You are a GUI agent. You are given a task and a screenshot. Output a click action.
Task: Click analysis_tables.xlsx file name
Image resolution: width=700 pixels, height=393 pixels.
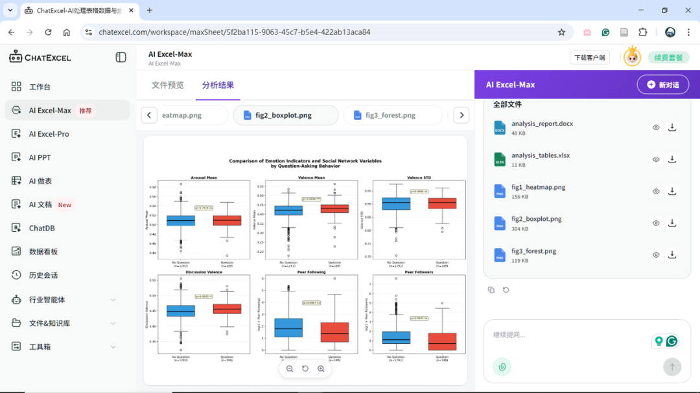pyautogui.click(x=541, y=155)
